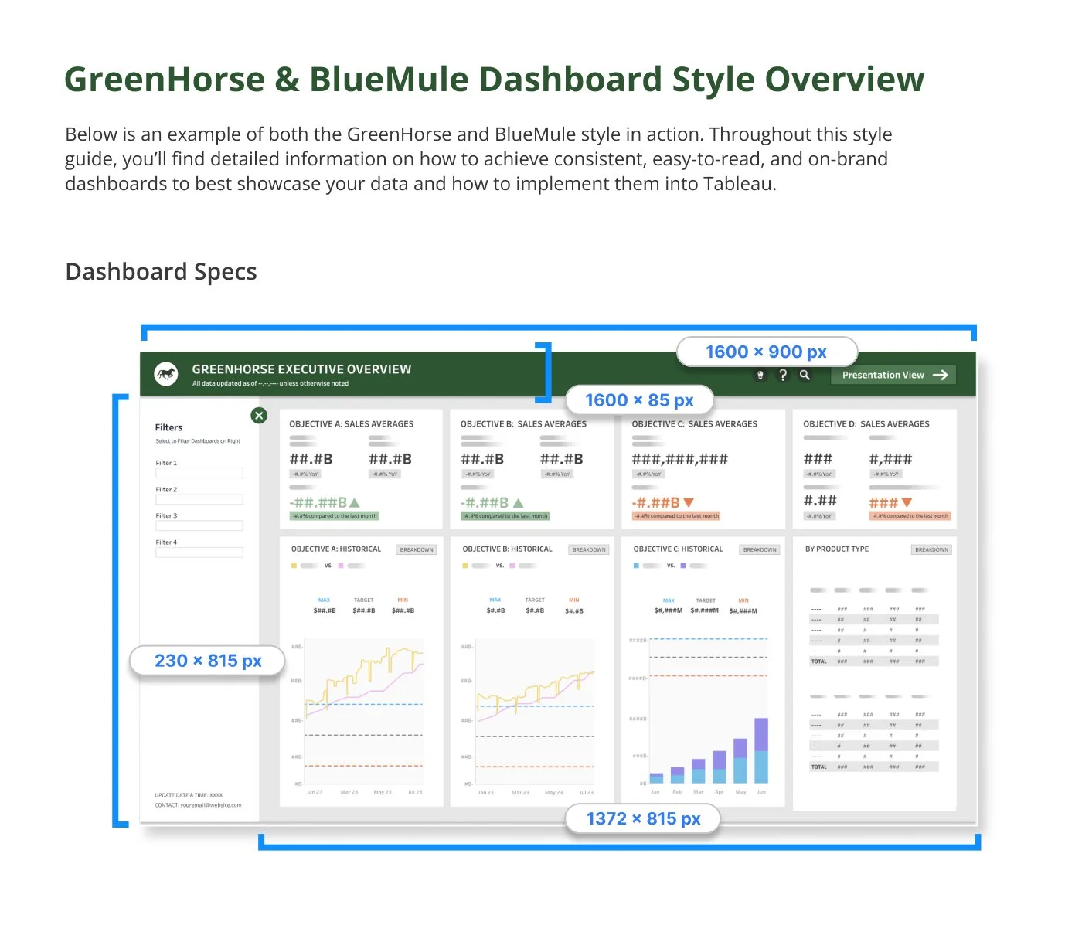Click pink legend swatch in Objective A: Historical
1082x935 pixels.
coord(341,566)
